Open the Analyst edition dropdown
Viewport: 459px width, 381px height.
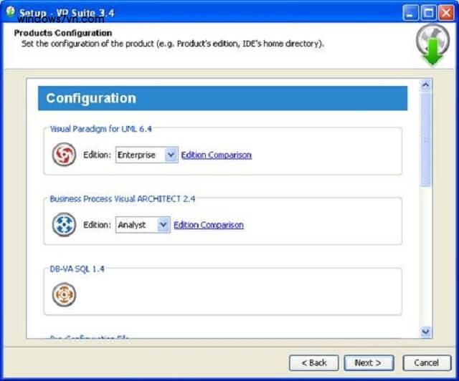143,225
